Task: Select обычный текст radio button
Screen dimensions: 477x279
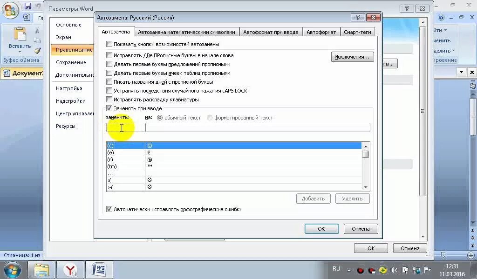Action: coord(160,118)
